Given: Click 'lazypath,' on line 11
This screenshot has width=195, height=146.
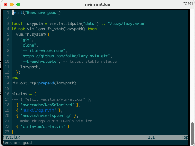Looking at the screenshot, I should [x=30, y=67].
